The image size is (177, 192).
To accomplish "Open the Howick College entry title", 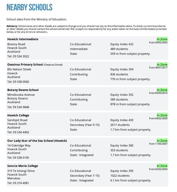I will [18, 115].
